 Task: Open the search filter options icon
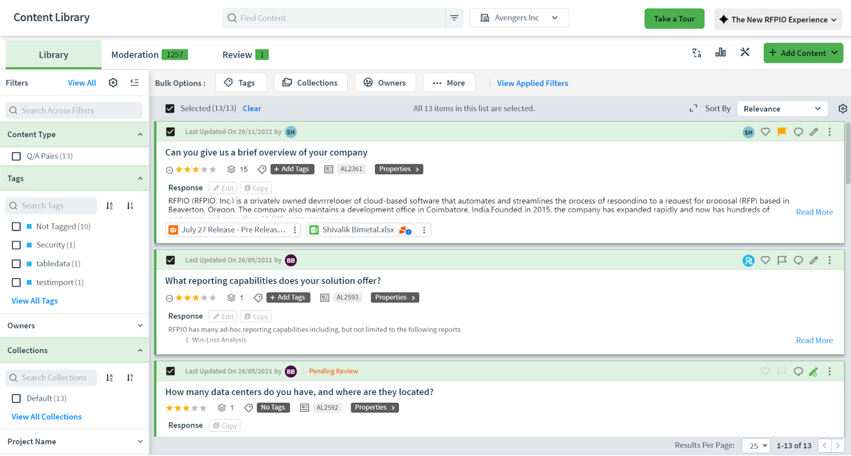pyautogui.click(x=454, y=18)
